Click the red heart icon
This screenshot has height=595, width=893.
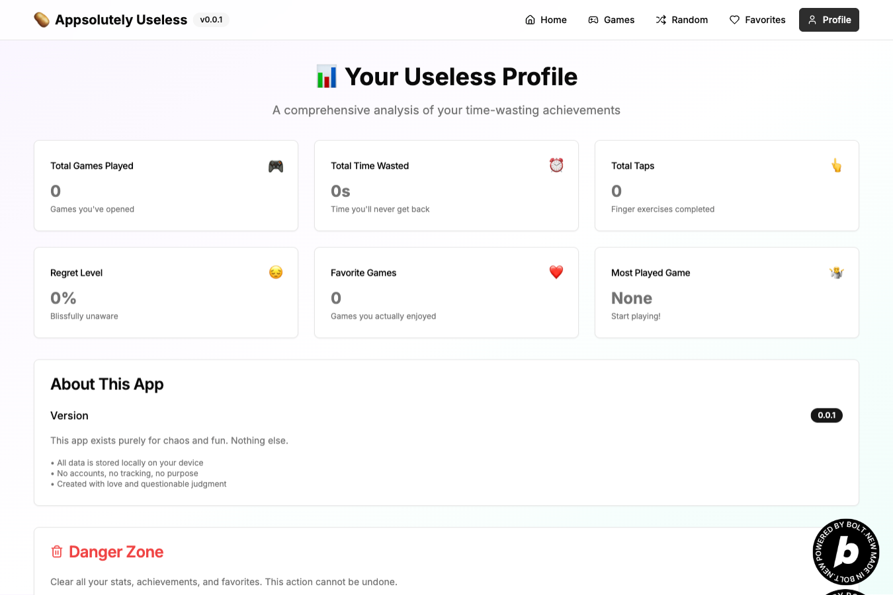tap(556, 272)
